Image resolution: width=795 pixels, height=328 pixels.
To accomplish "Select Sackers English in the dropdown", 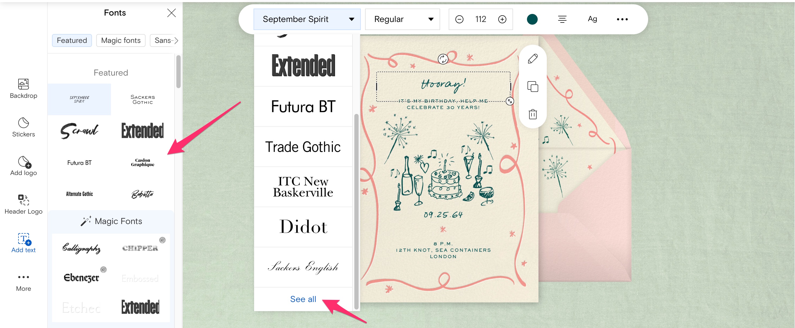I will point(303,267).
